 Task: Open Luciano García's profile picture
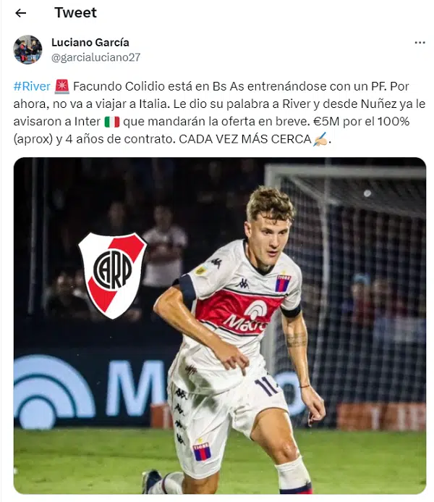[27, 50]
